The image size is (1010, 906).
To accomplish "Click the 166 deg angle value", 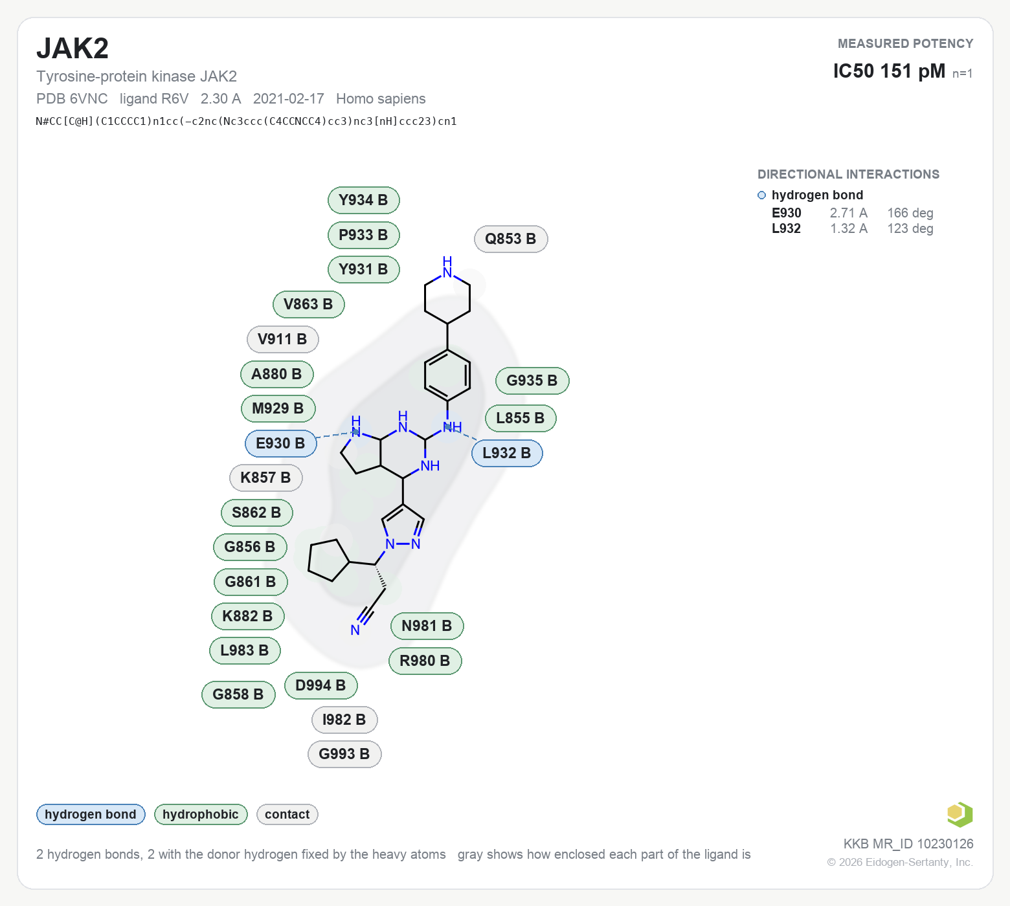I will [x=910, y=213].
